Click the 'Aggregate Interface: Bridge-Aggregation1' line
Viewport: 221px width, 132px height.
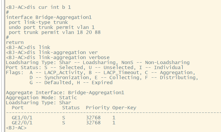65,92
